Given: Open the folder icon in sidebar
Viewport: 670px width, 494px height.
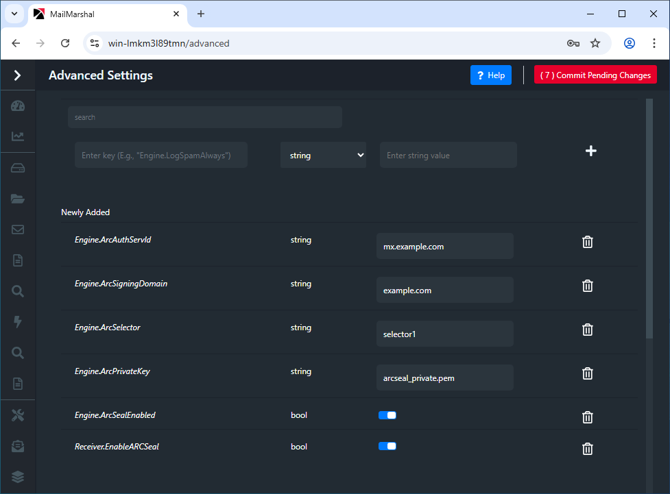Looking at the screenshot, I should pos(18,199).
